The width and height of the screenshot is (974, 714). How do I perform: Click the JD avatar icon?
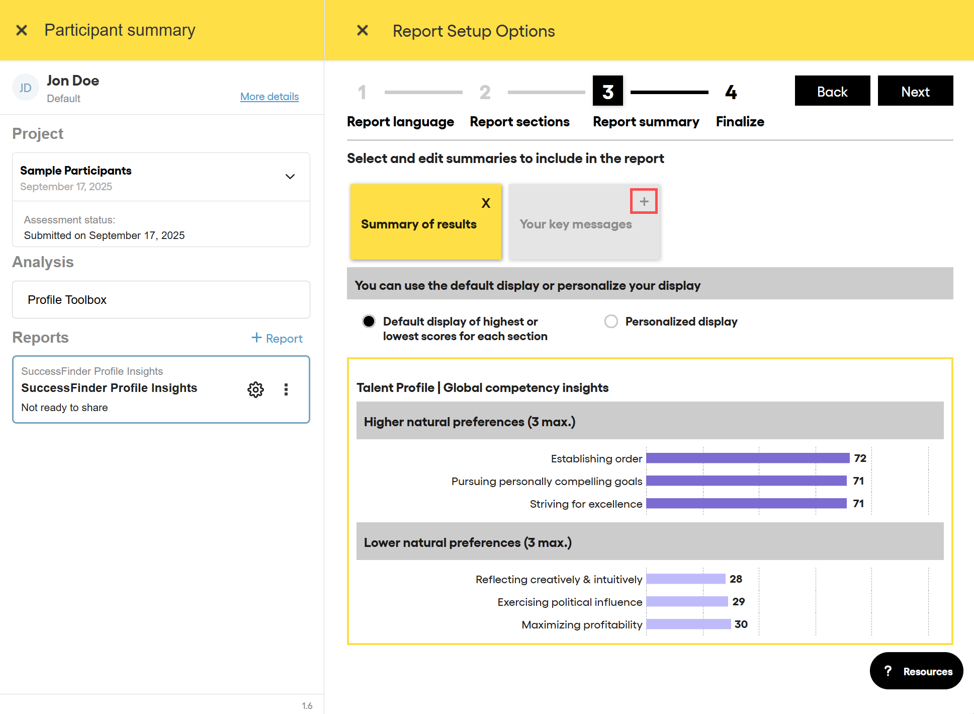click(x=26, y=88)
